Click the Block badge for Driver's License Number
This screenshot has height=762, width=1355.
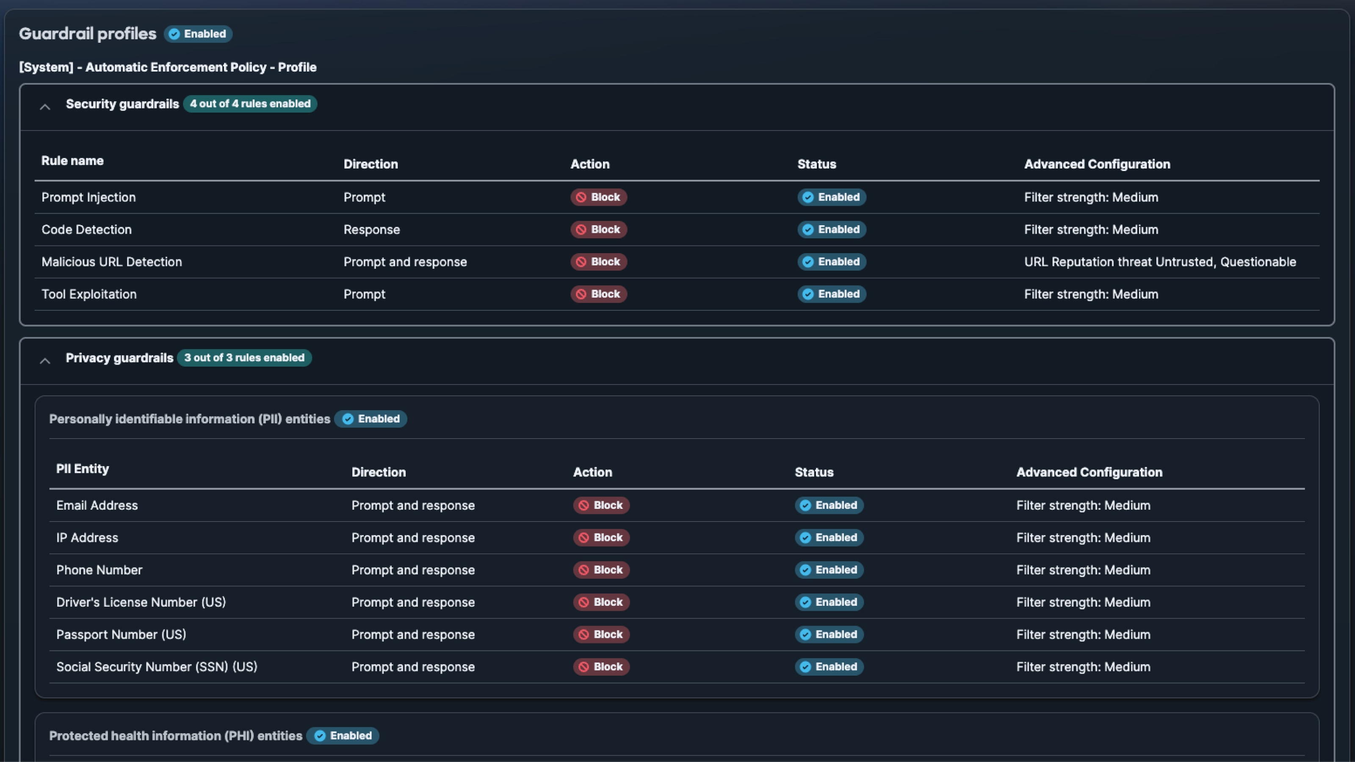tap(601, 602)
